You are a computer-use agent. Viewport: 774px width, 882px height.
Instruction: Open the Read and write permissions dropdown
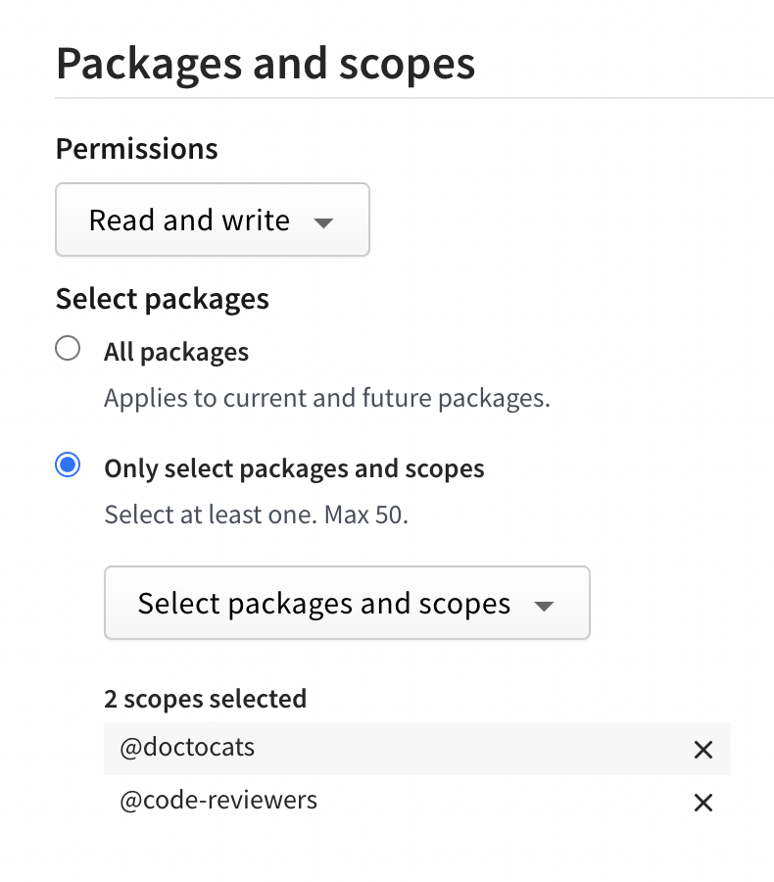coord(212,220)
